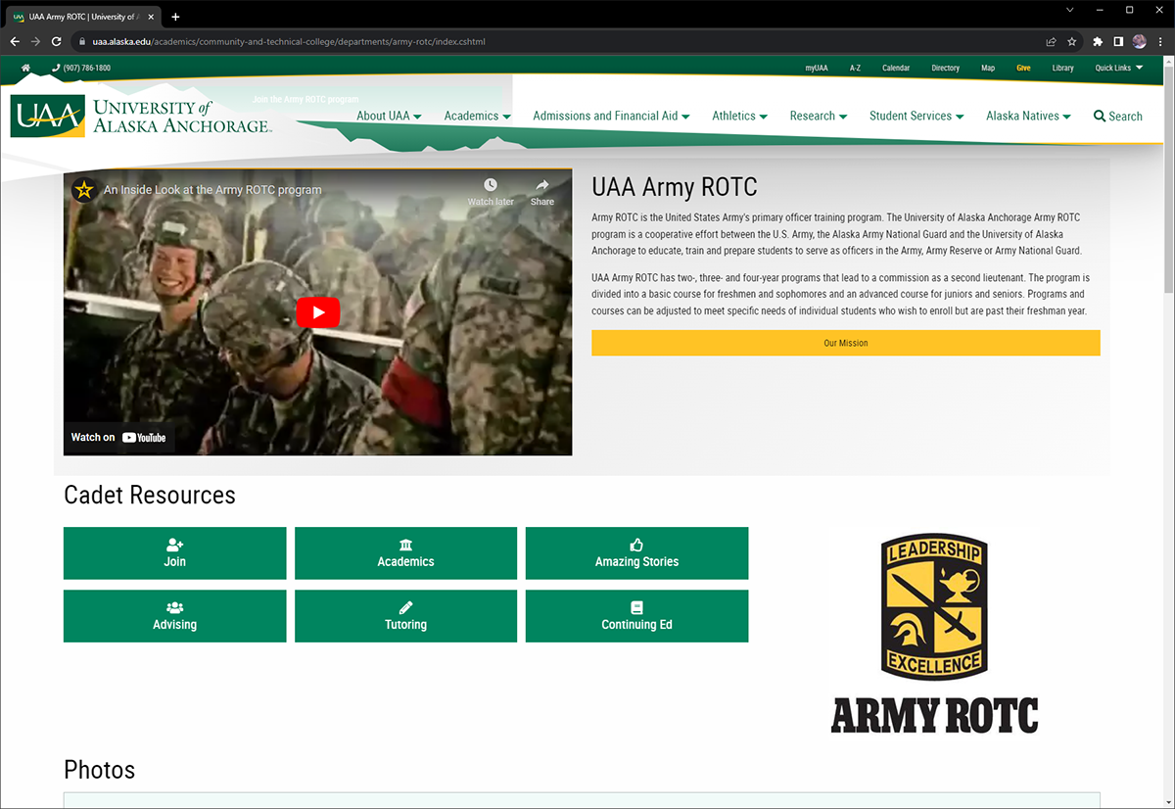Click the video title An Inside Look

click(212, 190)
